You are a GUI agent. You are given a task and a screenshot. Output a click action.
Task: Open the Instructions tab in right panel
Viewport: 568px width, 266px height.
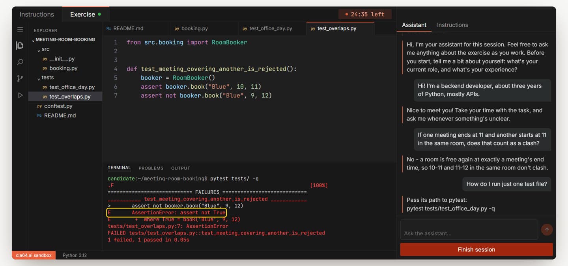[452, 25]
